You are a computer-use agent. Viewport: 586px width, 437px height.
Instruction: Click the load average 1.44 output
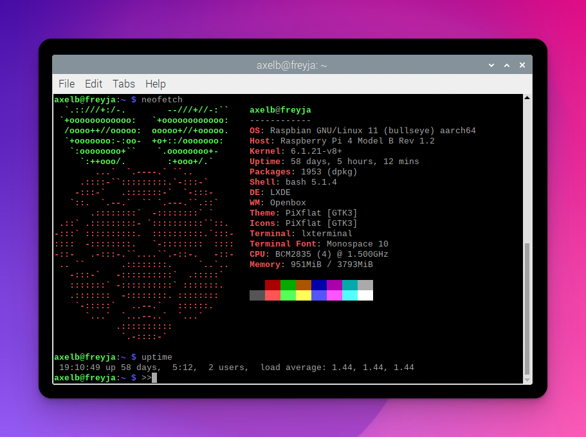337,367
